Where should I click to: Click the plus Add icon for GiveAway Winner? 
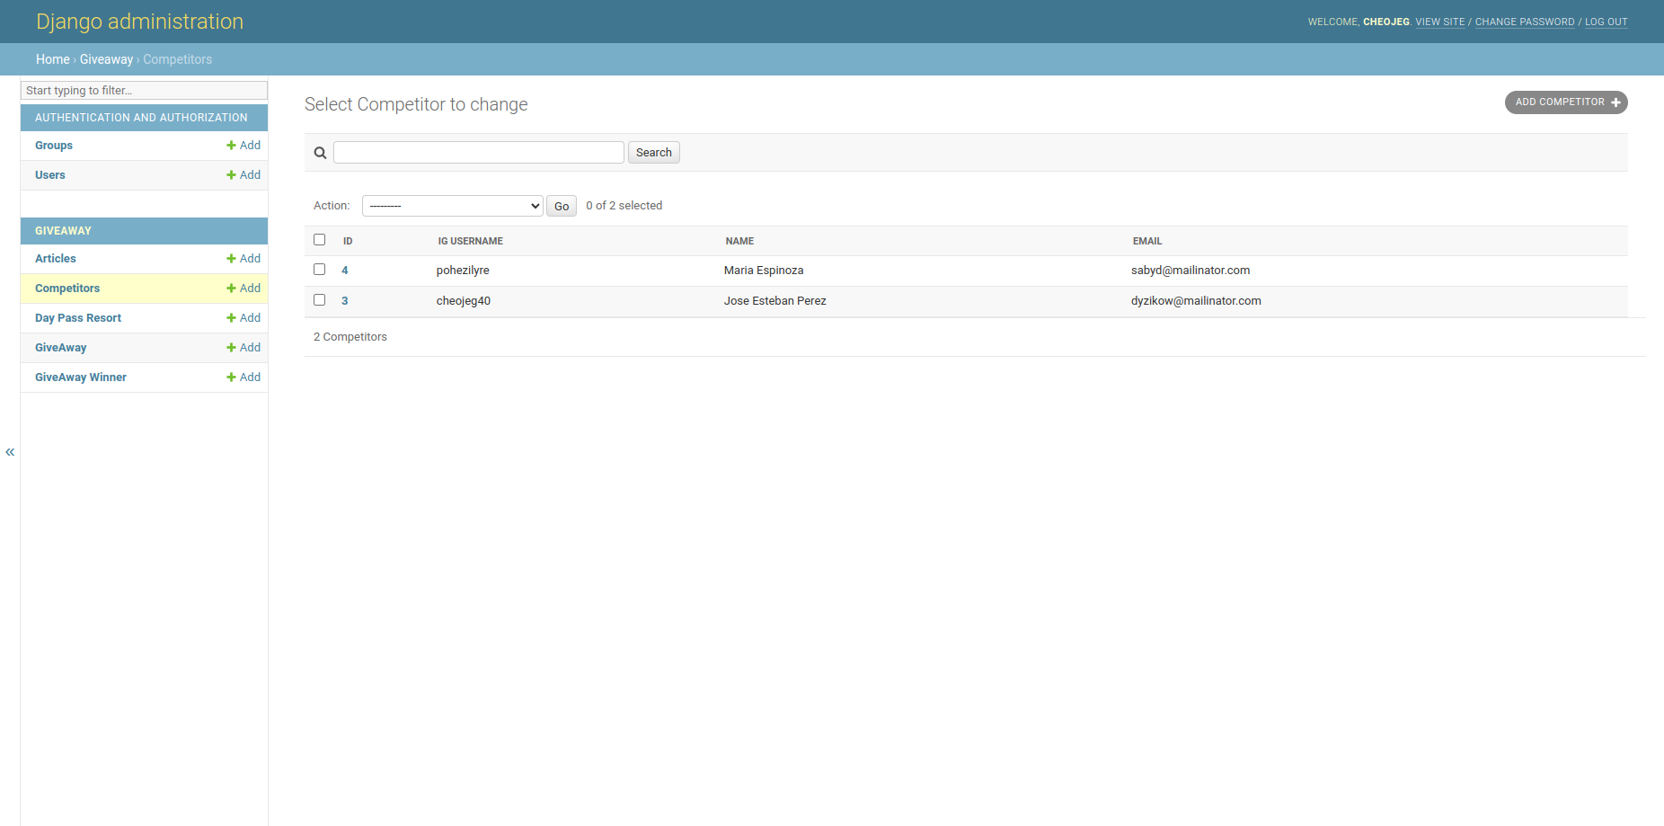pos(231,377)
